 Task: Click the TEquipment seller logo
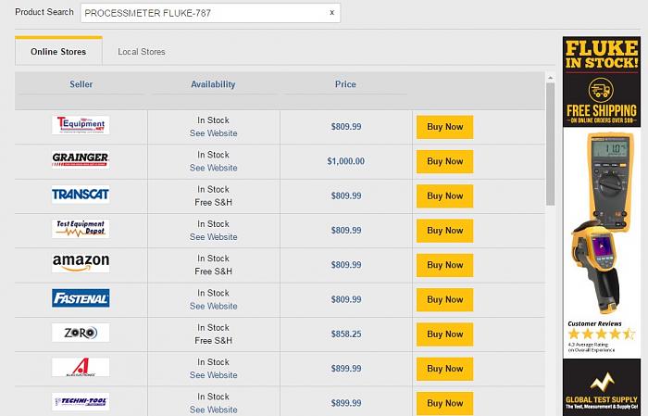pyautogui.click(x=81, y=125)
